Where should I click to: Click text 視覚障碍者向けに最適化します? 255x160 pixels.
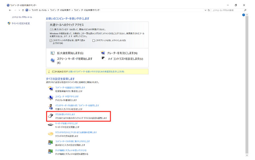pyautogui.click(x=69, y=91)
